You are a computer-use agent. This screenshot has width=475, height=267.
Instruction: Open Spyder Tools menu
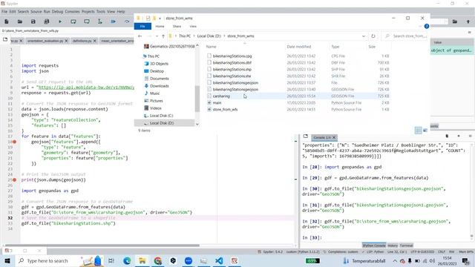click(101, 12)
